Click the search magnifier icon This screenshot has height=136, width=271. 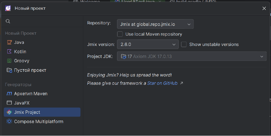click(x=8, y=21)
